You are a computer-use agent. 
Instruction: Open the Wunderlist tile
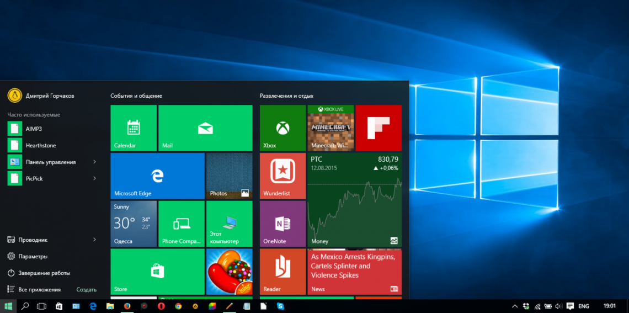click(x=282, y=176)
